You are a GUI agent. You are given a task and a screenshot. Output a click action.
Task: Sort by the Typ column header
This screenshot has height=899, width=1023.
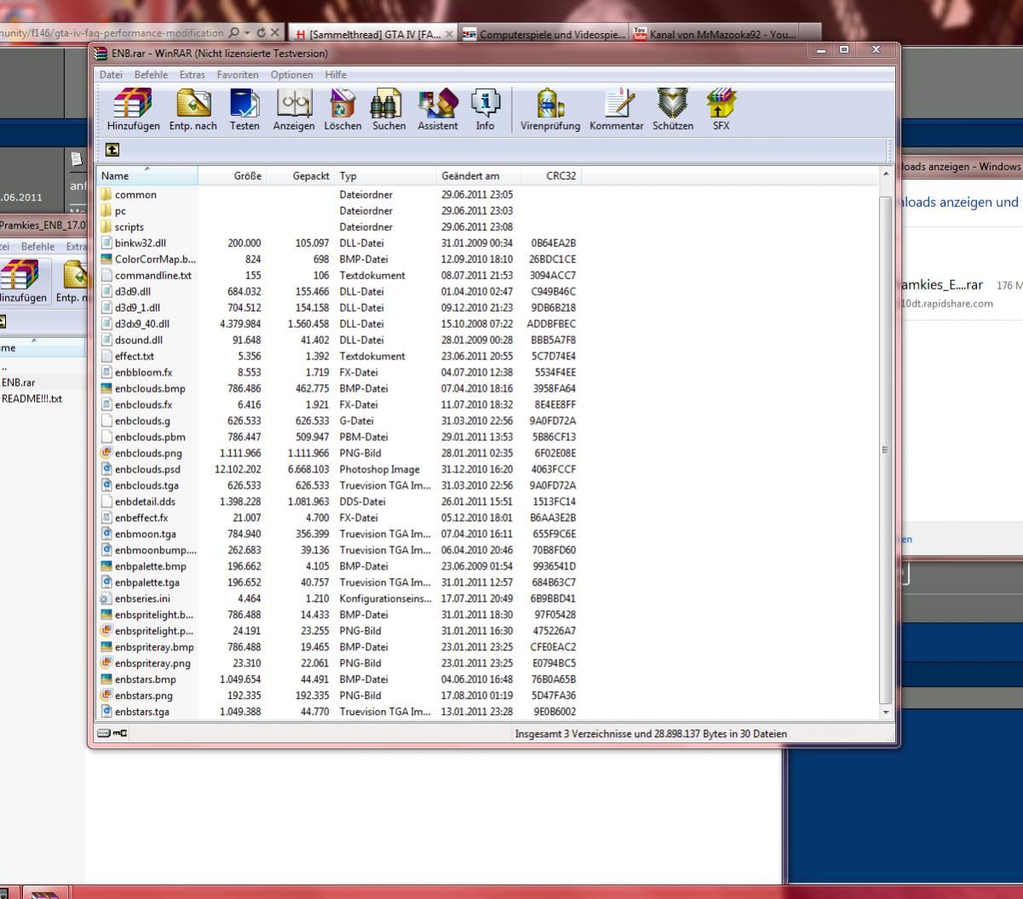point(386,176)
